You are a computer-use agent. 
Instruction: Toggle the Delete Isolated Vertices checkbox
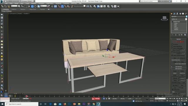(x=172, y=55)
